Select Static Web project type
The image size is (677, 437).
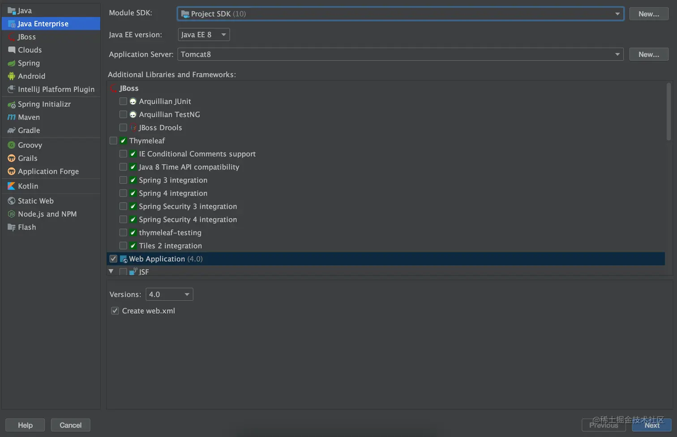[51, 201]
